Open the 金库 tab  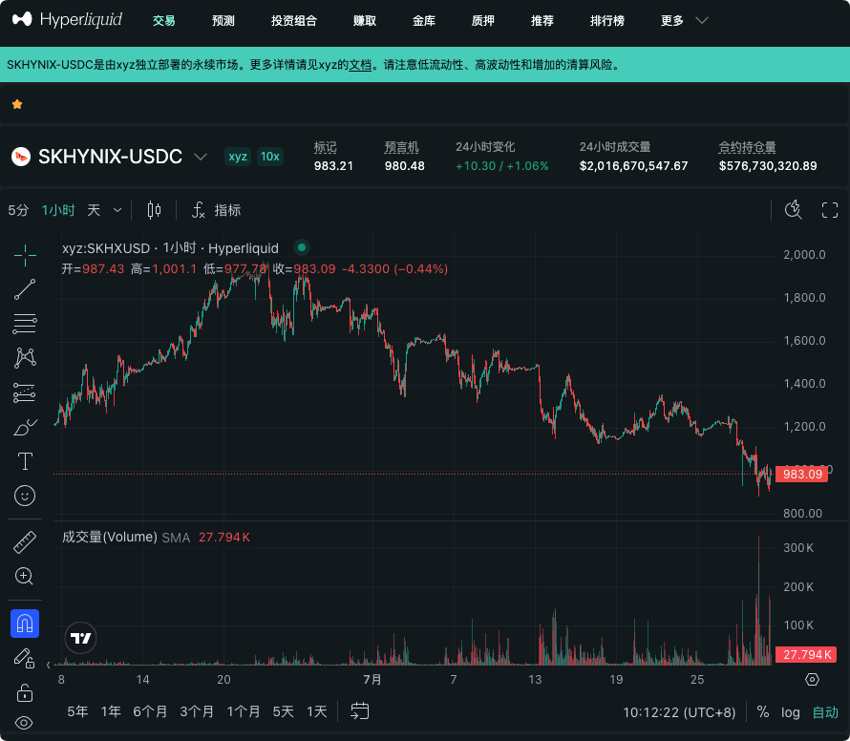424,21
